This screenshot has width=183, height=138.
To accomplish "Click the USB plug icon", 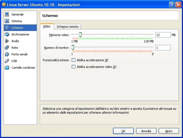I will pyautogui.click(x=7, y=61).
